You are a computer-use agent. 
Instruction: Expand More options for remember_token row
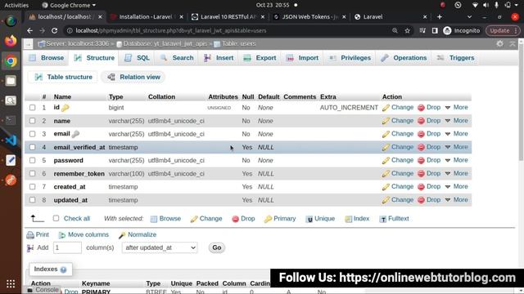point(457,173)
